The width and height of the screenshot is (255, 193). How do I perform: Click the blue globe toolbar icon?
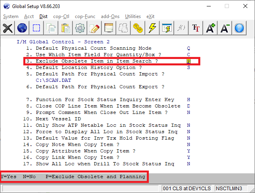pyautogui.click(x=22, y=28)
